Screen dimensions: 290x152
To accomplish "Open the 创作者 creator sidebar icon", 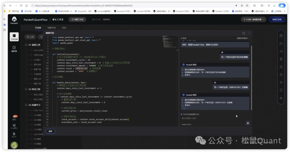I will coord(14,49).
